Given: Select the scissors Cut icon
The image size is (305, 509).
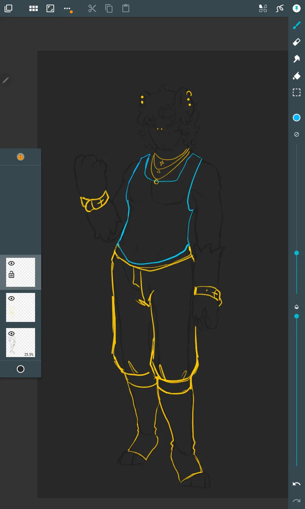Looking at the screenshot, I should coord(92,8).
